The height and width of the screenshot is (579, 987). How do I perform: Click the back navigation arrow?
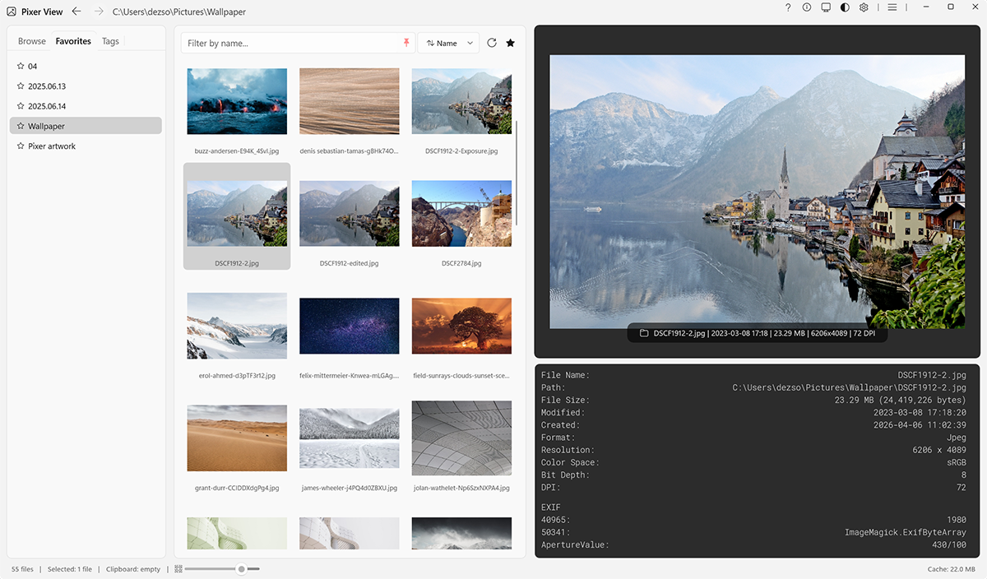(x=76, y=12)
